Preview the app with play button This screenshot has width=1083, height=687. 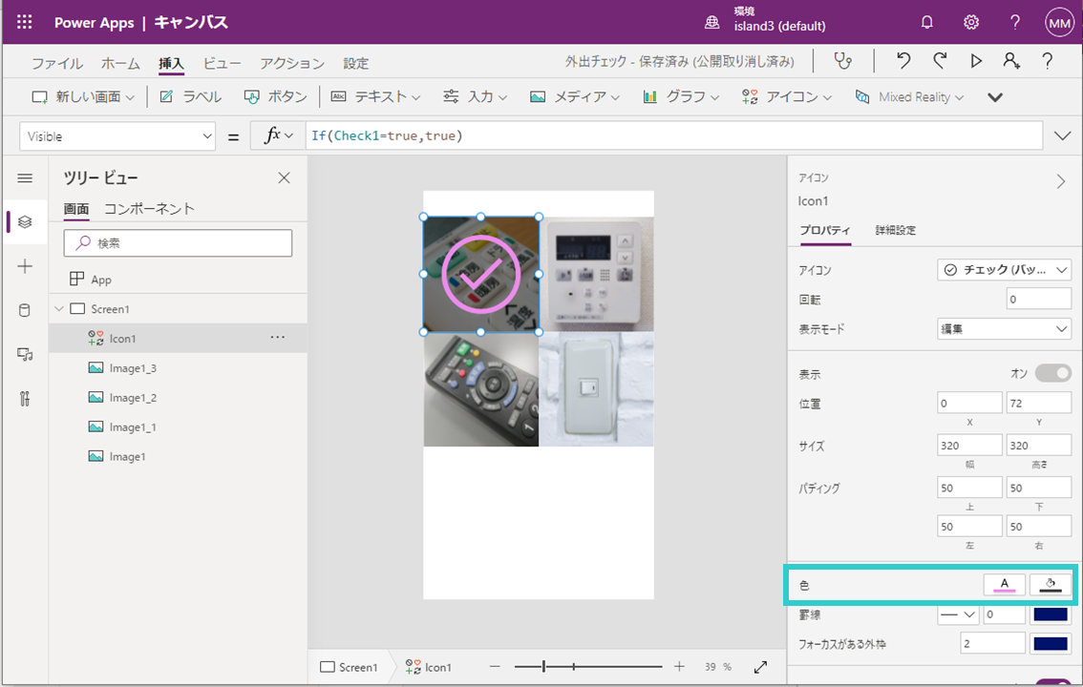click(976, 61)
